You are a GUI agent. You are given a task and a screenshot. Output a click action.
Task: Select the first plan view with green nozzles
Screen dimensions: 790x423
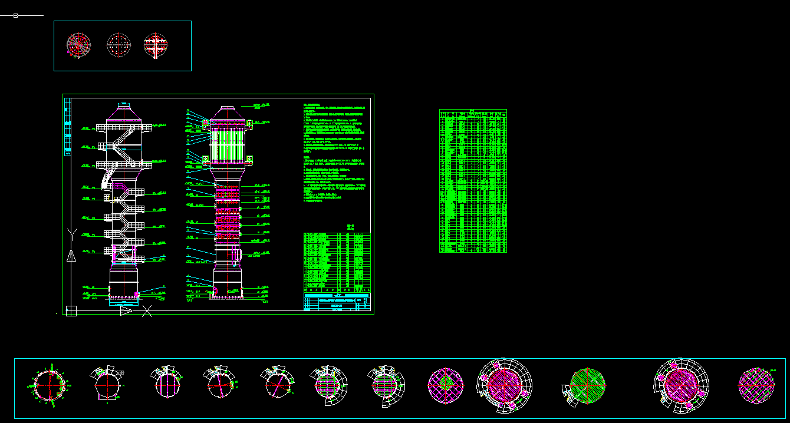point(49,387)
